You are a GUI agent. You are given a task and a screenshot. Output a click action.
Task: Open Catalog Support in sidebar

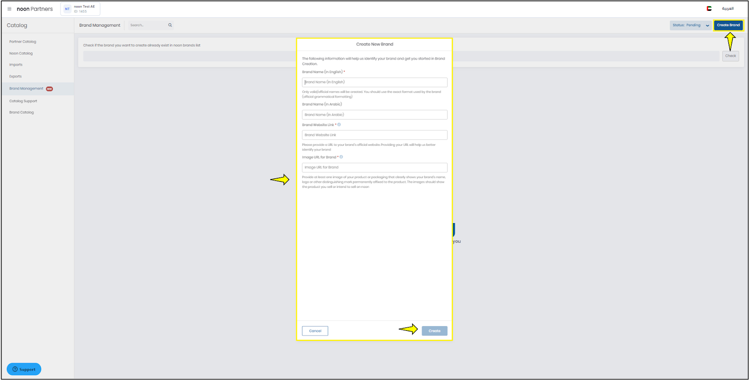[23, 101]
